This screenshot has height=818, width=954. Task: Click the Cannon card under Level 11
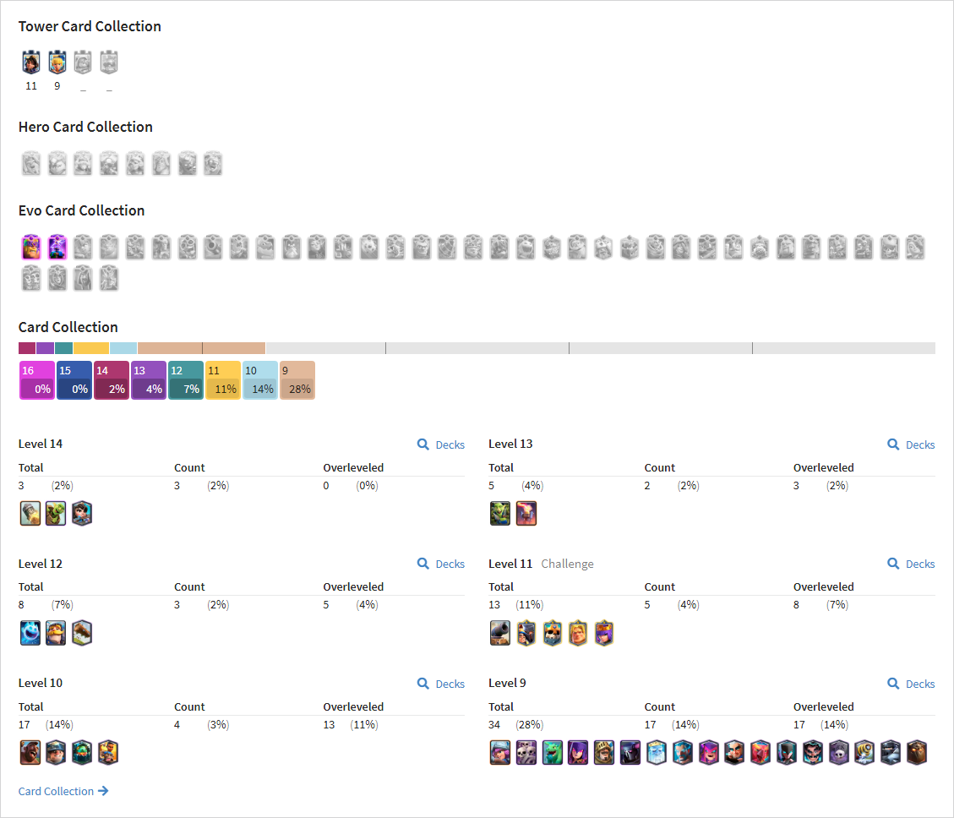click(500, 633)
